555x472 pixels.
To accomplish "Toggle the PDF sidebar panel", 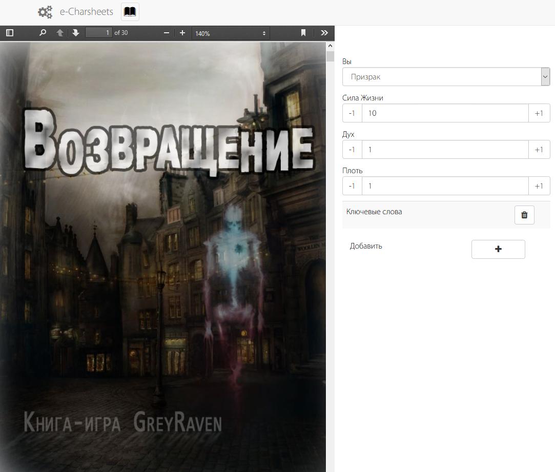I will (10, 33).
